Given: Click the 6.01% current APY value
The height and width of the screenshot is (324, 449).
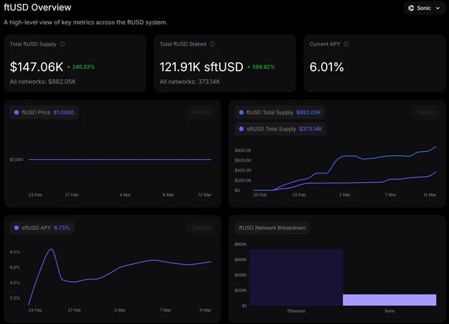Looking at the screenshot, I should tap(326, 67).
